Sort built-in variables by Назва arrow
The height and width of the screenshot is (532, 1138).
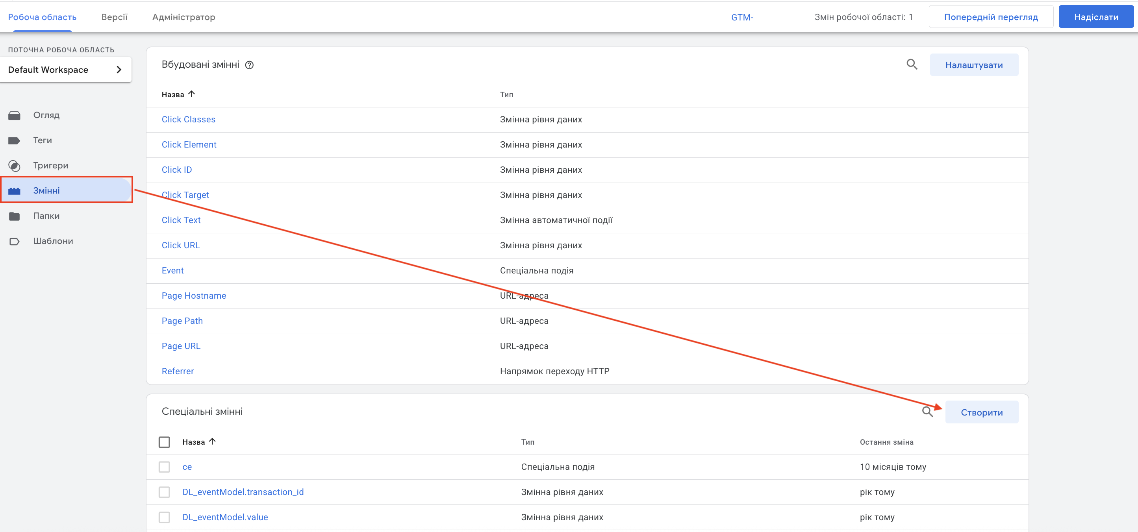[x=191, y=94]
